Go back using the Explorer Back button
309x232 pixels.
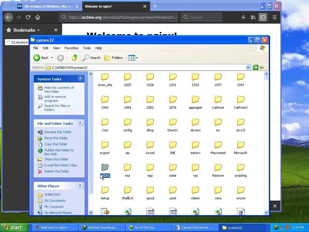point(41,58)
